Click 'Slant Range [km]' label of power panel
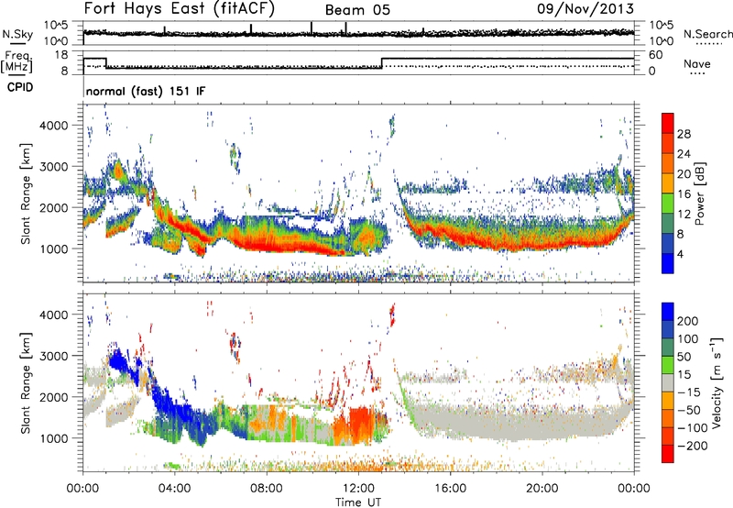This screenshot has height=508, width=733. click(x=26, y=193)
